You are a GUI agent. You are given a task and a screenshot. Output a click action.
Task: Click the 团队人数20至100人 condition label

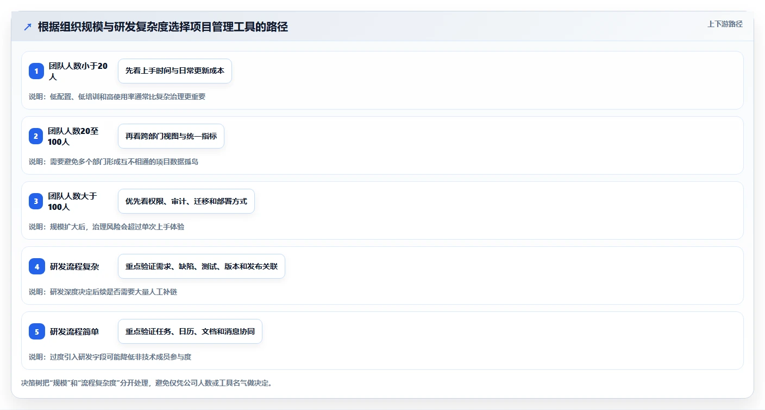(x=74, y=136)
